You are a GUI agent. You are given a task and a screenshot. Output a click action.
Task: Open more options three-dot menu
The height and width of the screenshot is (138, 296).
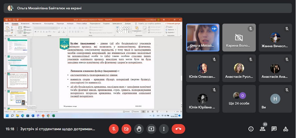tap(164, 129)
